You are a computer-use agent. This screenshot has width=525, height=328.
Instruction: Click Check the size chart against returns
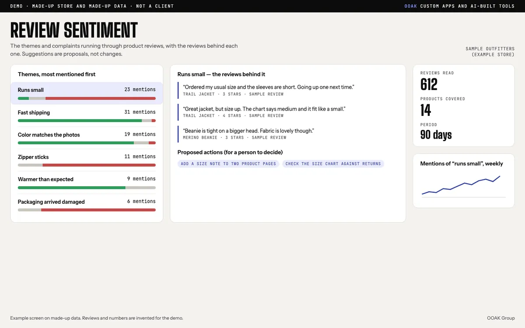[333, 164]
